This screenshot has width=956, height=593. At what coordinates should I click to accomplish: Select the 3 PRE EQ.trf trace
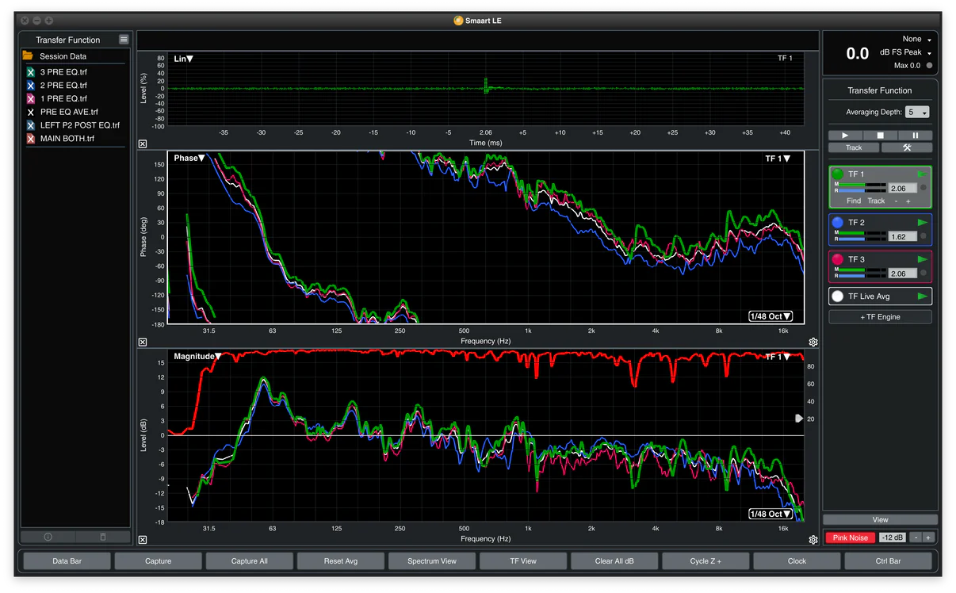coord(63,72)
